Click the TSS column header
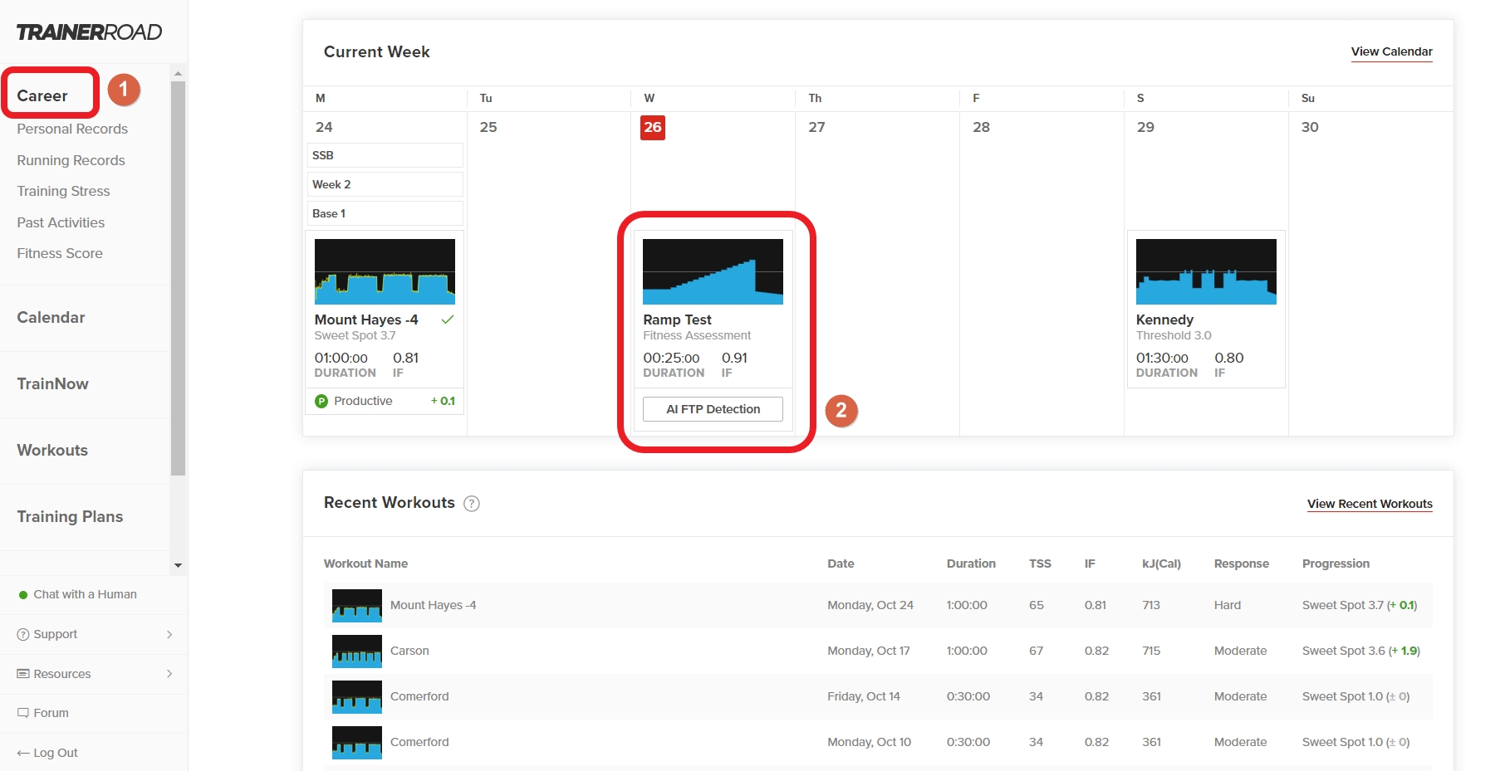Image resolution: width=1500 pixels, height=771 pixels. point(1040,564)
